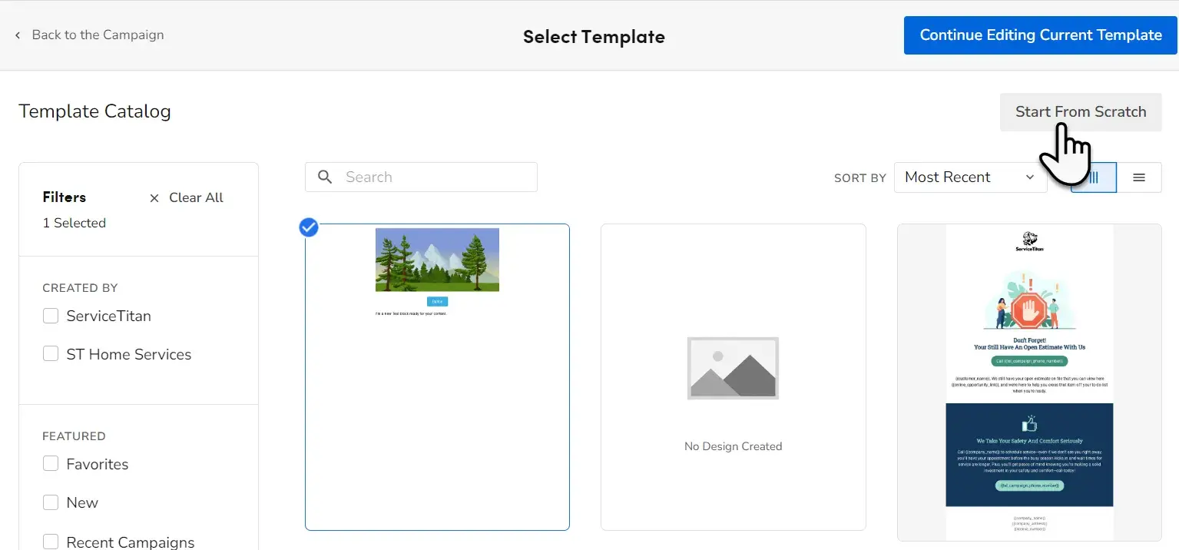This screenshot has height=550, width=1179.
Task: Click the Start From Scratch button
Action: [x=1080, y=112]
